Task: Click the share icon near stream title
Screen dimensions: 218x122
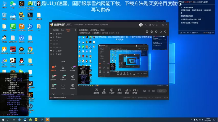Action: [165, 31]
